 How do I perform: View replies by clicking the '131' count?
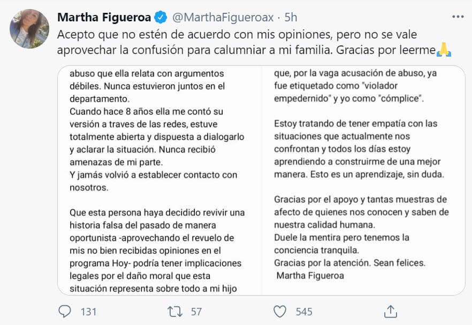[x=87, y=311]
